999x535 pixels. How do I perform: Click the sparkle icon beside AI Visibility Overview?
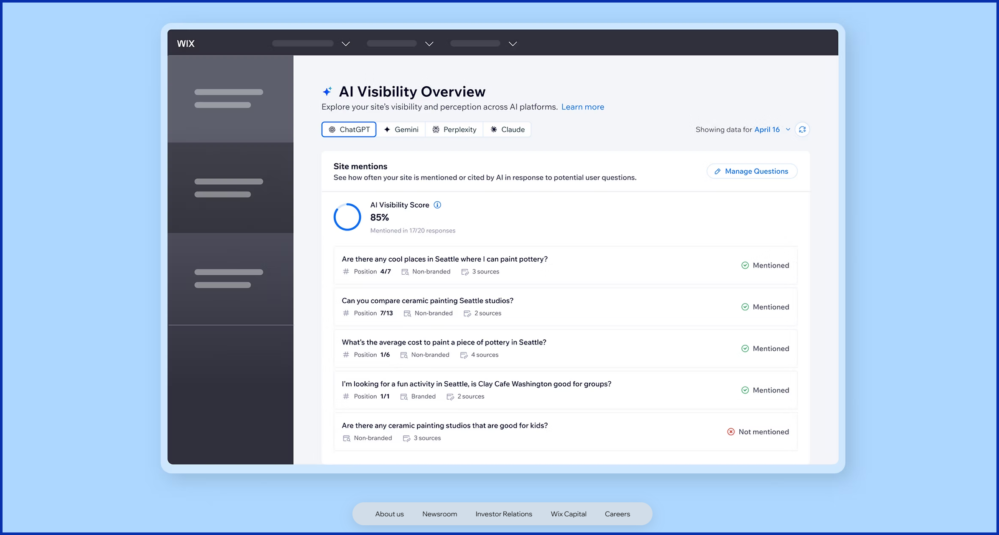pos(327,91)
